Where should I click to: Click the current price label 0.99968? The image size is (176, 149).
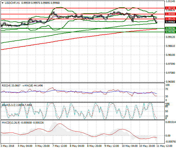[170, 22]
